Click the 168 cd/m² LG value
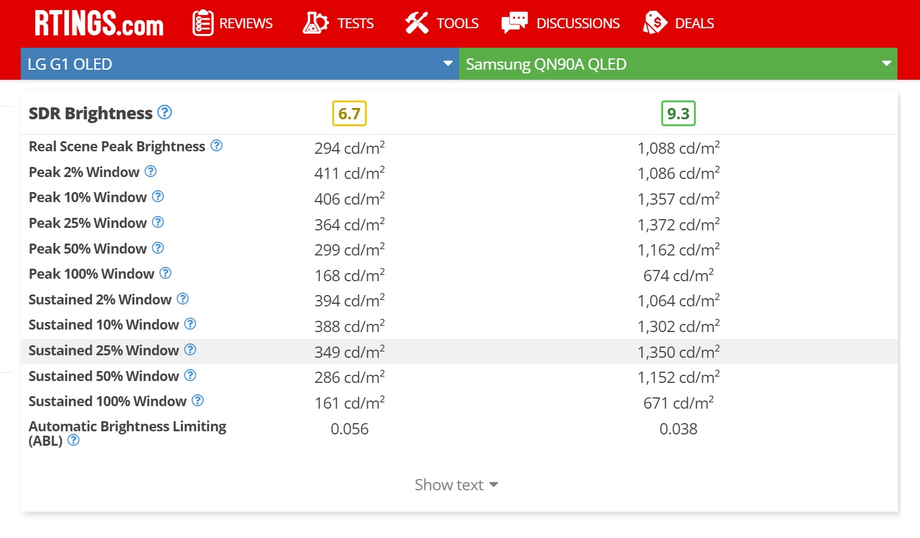The width and height of the screenshot is (920, 538). (349, 275)
